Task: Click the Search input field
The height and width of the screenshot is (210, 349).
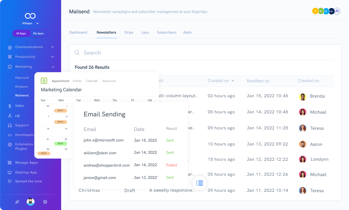Action: pos(204,53)
